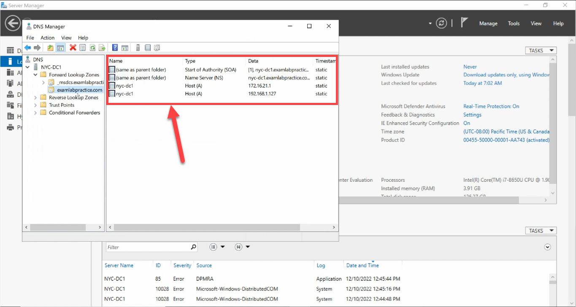Click the magnifier icon in events Filter box
This screenshot has width=576, height=307.
(x=193, y=247)
